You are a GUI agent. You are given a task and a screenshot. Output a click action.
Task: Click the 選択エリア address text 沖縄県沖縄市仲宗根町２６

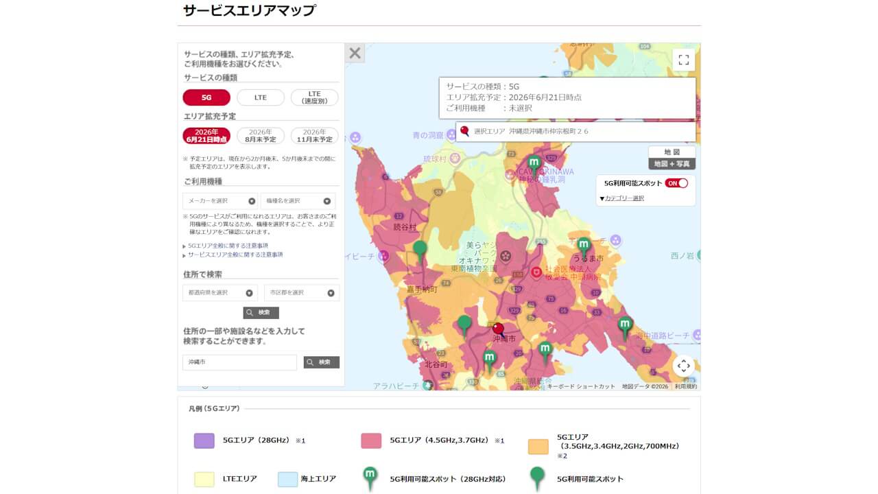coord(549,131)
